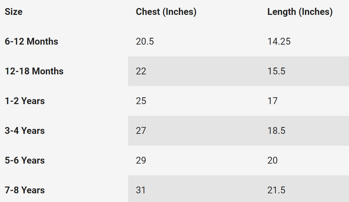Click the Size column header
This screenshot has height=202, width=349.
click(x=14, y=12)
